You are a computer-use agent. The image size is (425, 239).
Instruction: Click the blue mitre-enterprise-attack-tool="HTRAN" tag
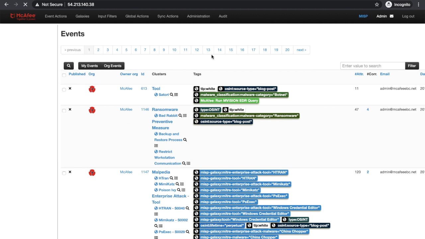click(x=241, y=172)
